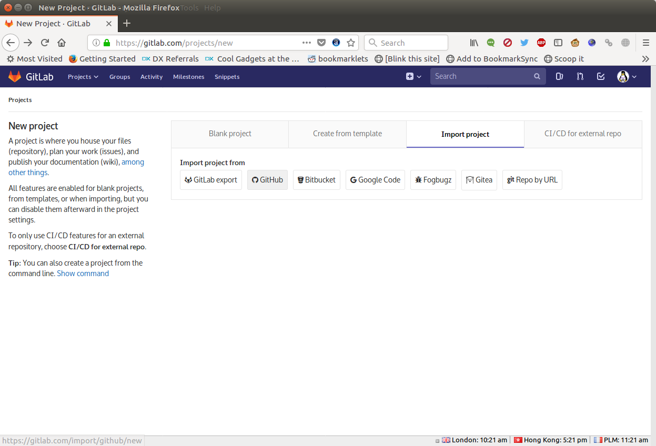Click the Show command link
Image resolution: width=656 pixels, height=446 pixels.
tap(83, 273)
